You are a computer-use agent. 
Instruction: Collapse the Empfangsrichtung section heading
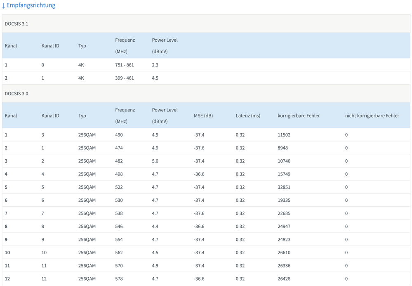point(31,5)
